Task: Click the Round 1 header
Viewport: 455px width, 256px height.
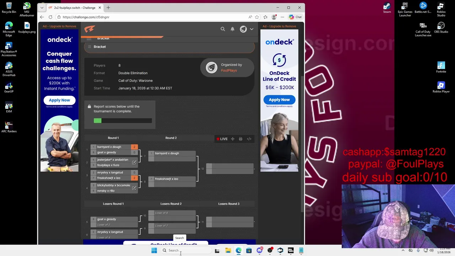Action: point(113,138)
